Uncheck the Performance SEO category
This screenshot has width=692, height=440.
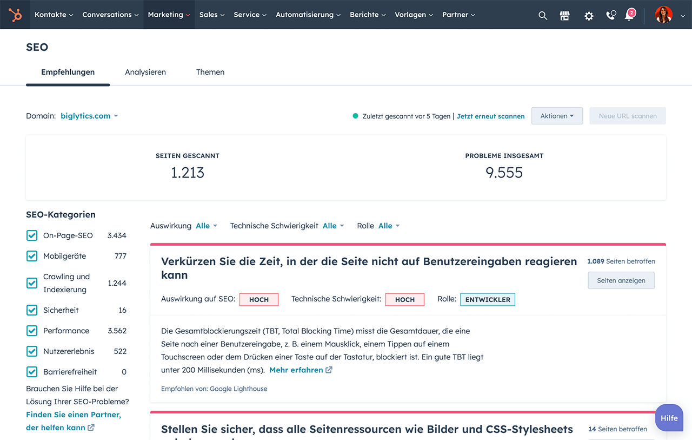[x=31, y=330]
